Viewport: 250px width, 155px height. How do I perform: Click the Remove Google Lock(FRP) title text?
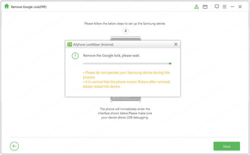point(29,7)
